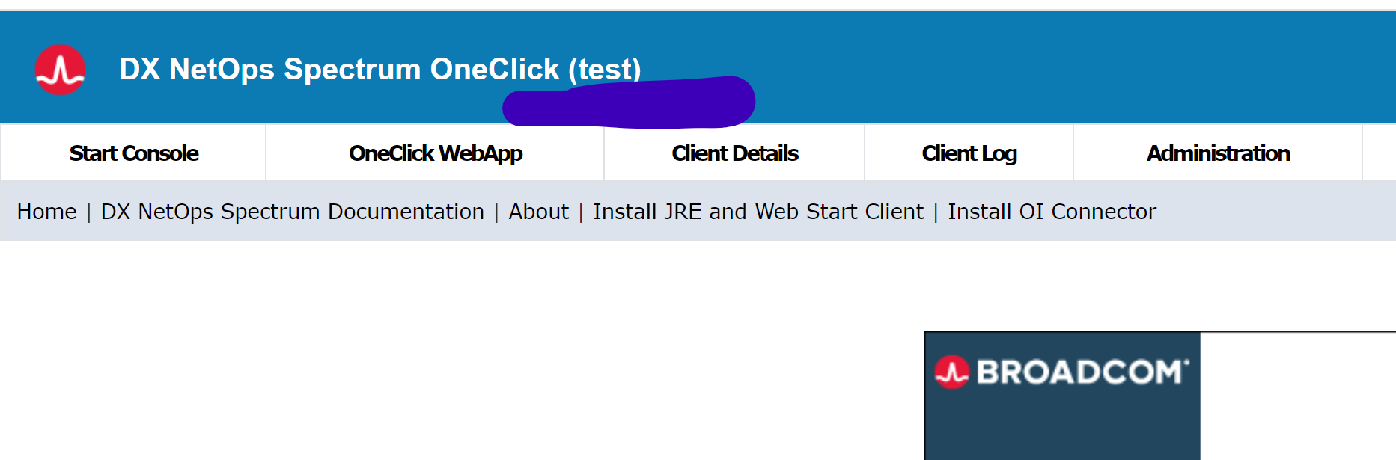Click the Home link
The width and height of the screenshot is (1396, 460).
(46, 212)
